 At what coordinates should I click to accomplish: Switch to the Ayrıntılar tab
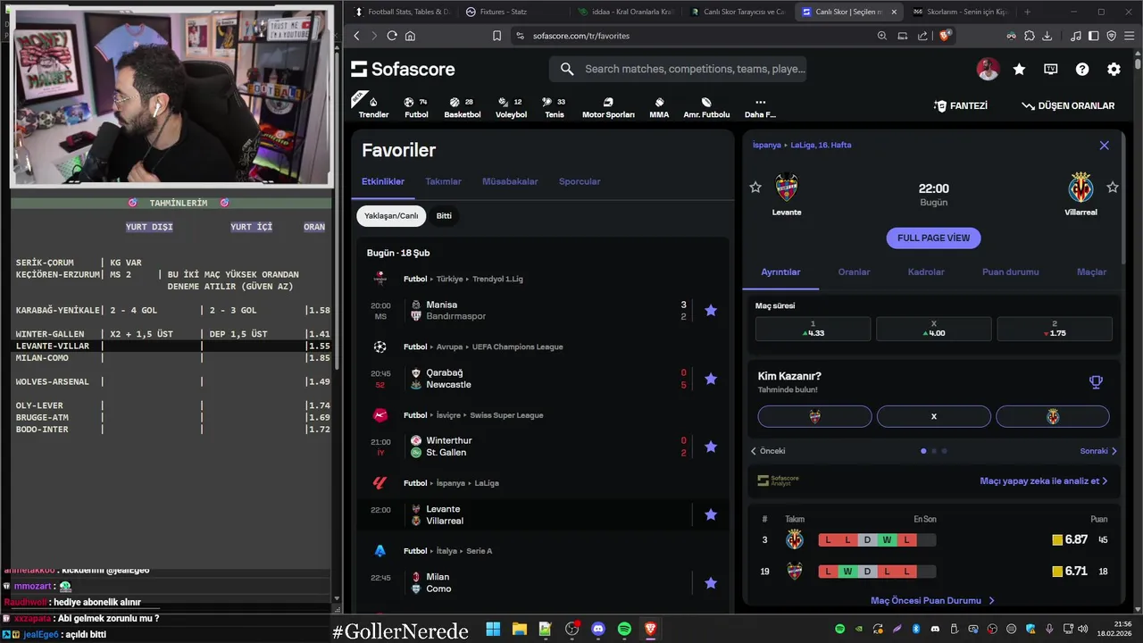(x=780, y=272)
